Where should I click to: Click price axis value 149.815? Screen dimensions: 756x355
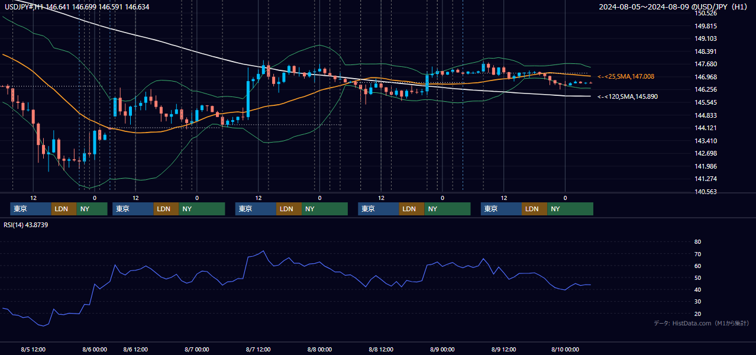click(x=706, y=26)
